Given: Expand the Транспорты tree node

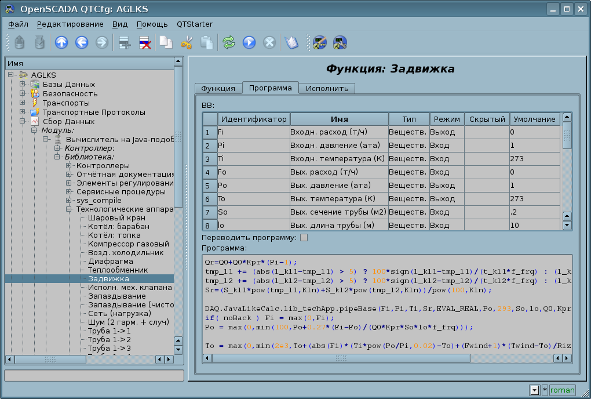Looking at the screenshot, I should [x=22, y=102].
